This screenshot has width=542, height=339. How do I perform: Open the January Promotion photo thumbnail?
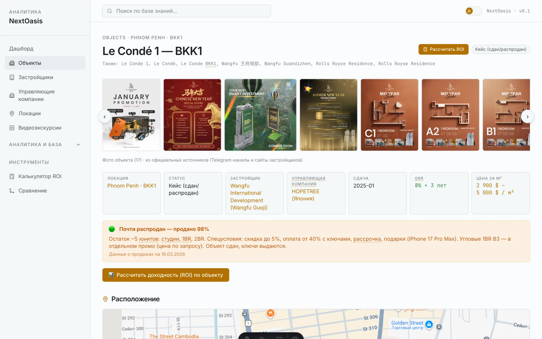click(131, 115)
